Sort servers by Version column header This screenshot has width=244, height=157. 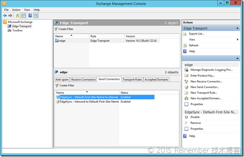[x=142, y=36]
